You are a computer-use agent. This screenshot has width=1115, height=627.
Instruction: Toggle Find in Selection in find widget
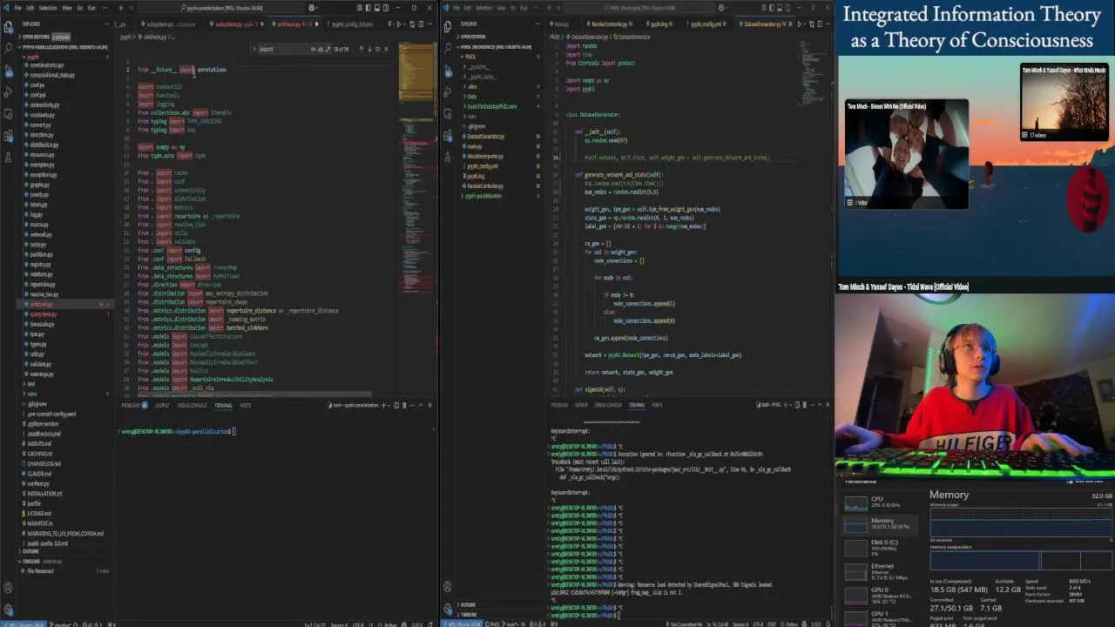378,49
